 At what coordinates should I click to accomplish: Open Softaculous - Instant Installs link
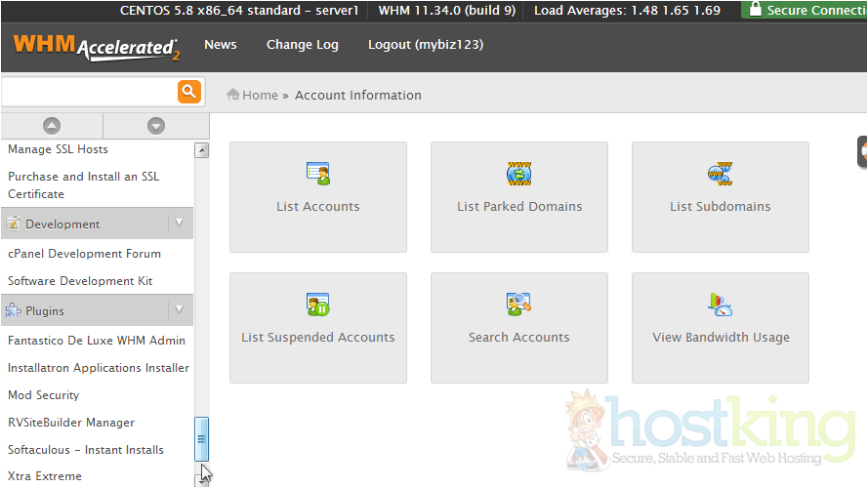[x=86, y=450]
